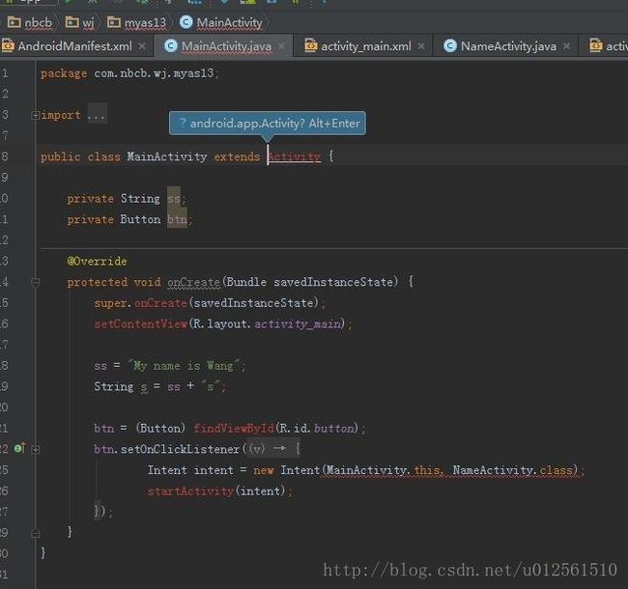Click the setContentView call
628x589 pixels.
pos(141,323)
